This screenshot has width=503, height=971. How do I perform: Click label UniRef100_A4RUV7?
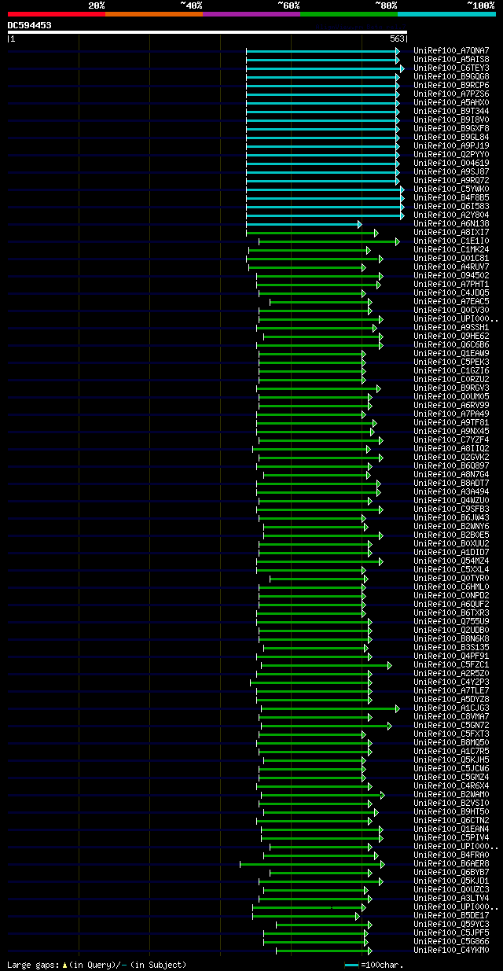451,267
